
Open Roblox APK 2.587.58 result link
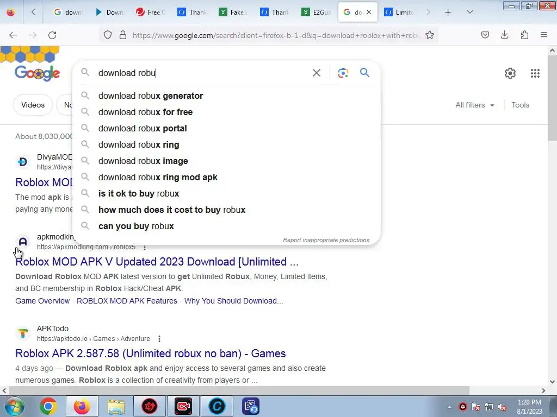tap(151, 353)
